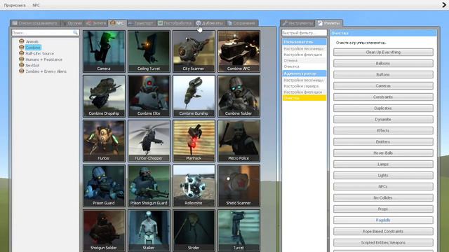Click Clean Up Everything button
This screenshot has width=449, height=252.
[383, 52]
